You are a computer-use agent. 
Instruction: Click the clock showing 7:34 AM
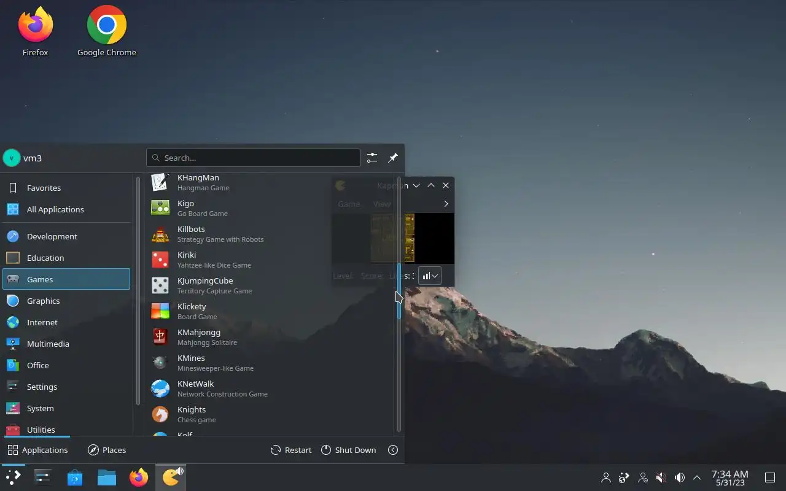(x=730, y=477)
